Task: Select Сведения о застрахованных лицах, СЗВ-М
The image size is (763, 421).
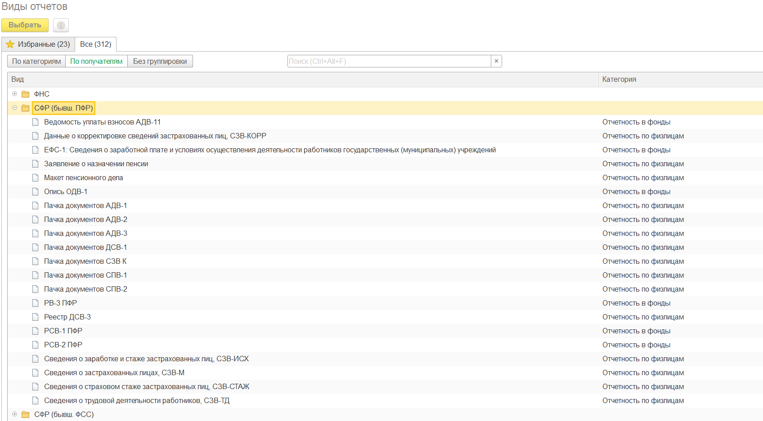Action: tap(114, 372)
